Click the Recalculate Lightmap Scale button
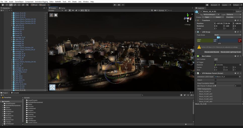 pos(230,52)
